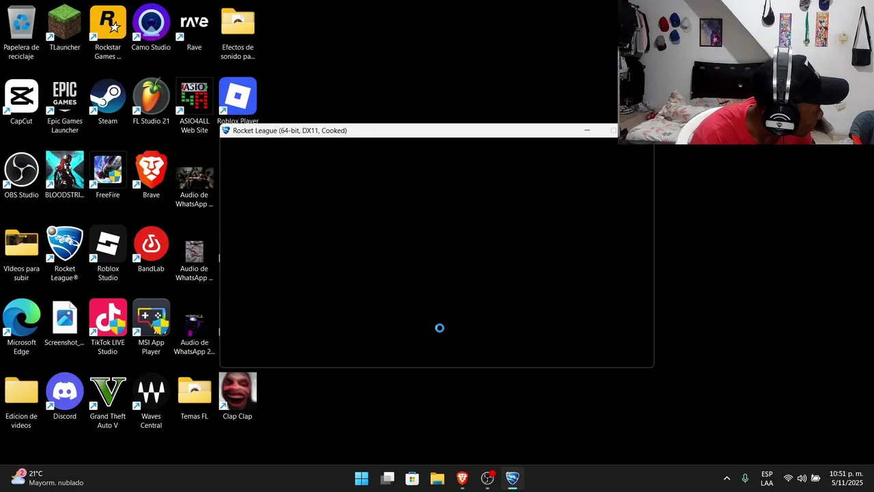Select the BandLab desktop shortcut
Image resolution: width=874 pixels, height=492 pixels.
pos(151,249)
